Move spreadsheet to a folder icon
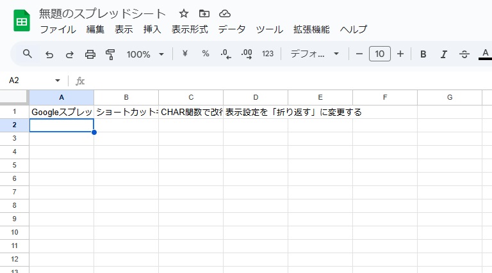 coord(204,13)
